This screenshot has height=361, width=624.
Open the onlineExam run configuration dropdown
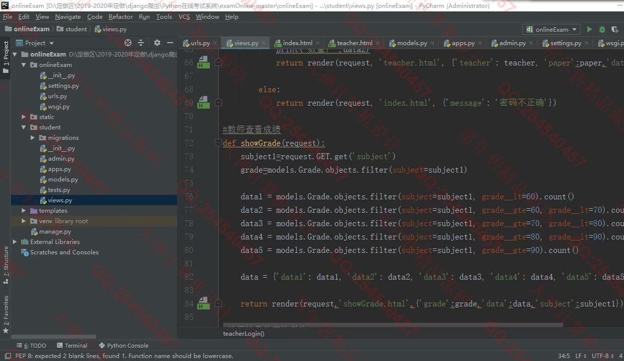[551, 29]
